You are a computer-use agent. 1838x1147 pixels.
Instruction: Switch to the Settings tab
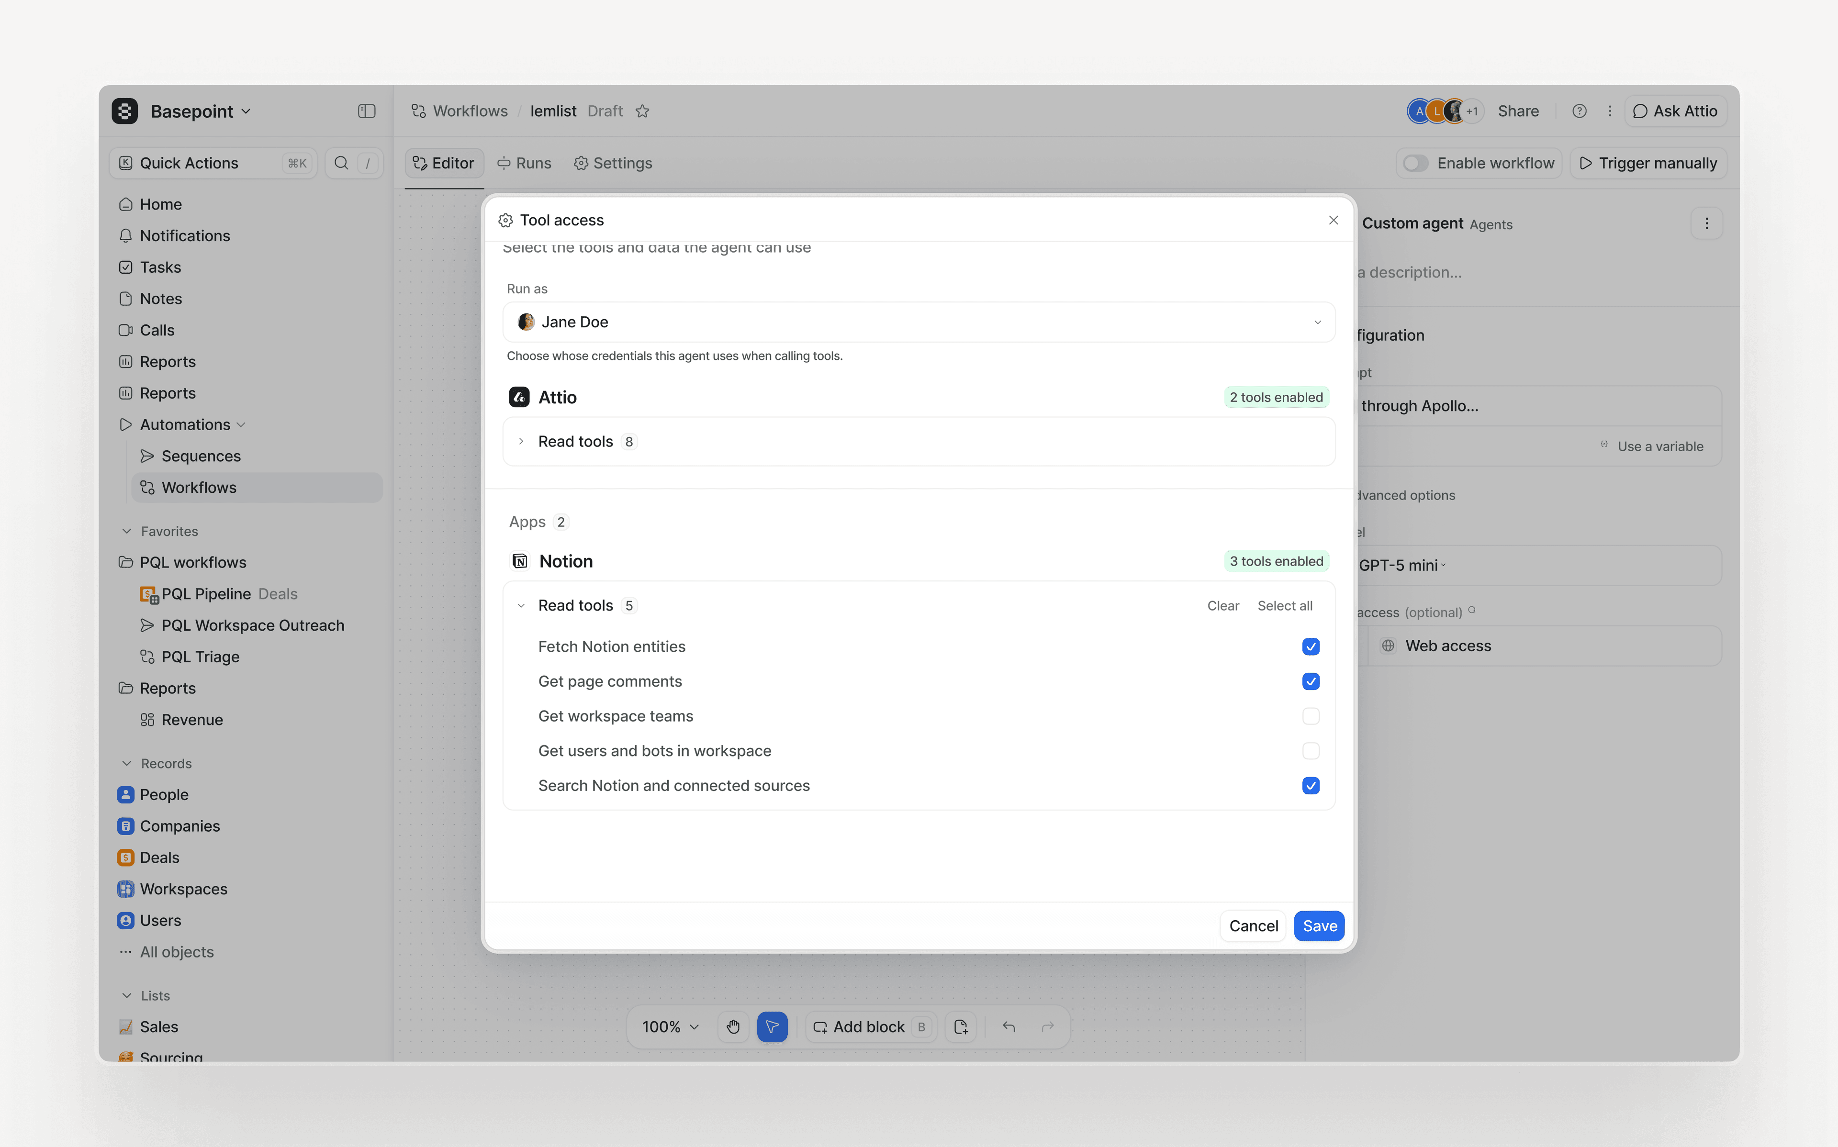pyautogui.click(x=613, y=163)
